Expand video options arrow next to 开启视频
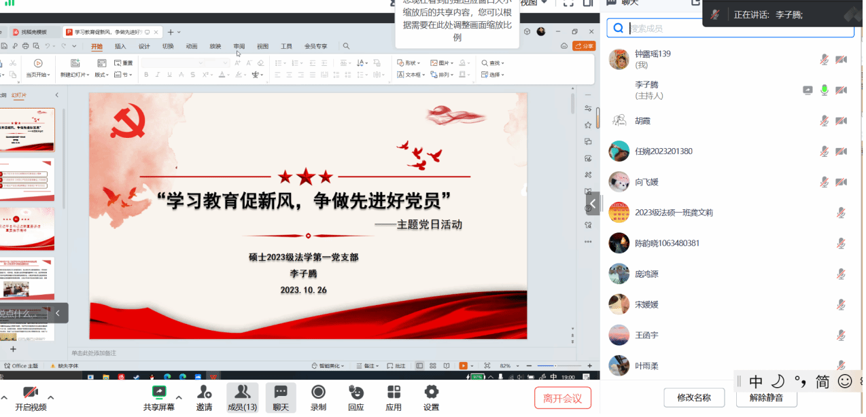The height and width of the screenshot is (417, 866). [x=50, y=397]
